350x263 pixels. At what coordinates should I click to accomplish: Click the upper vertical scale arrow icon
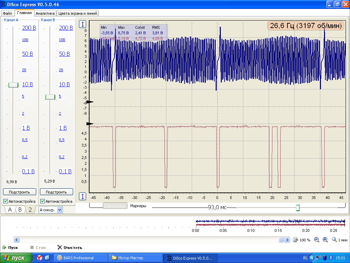coord(83,24)
